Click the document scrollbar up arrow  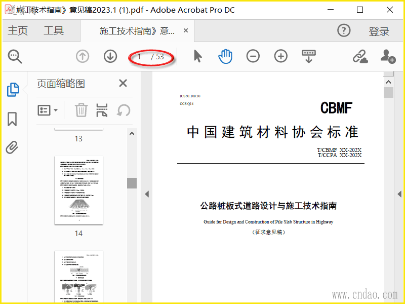[388, 82]
